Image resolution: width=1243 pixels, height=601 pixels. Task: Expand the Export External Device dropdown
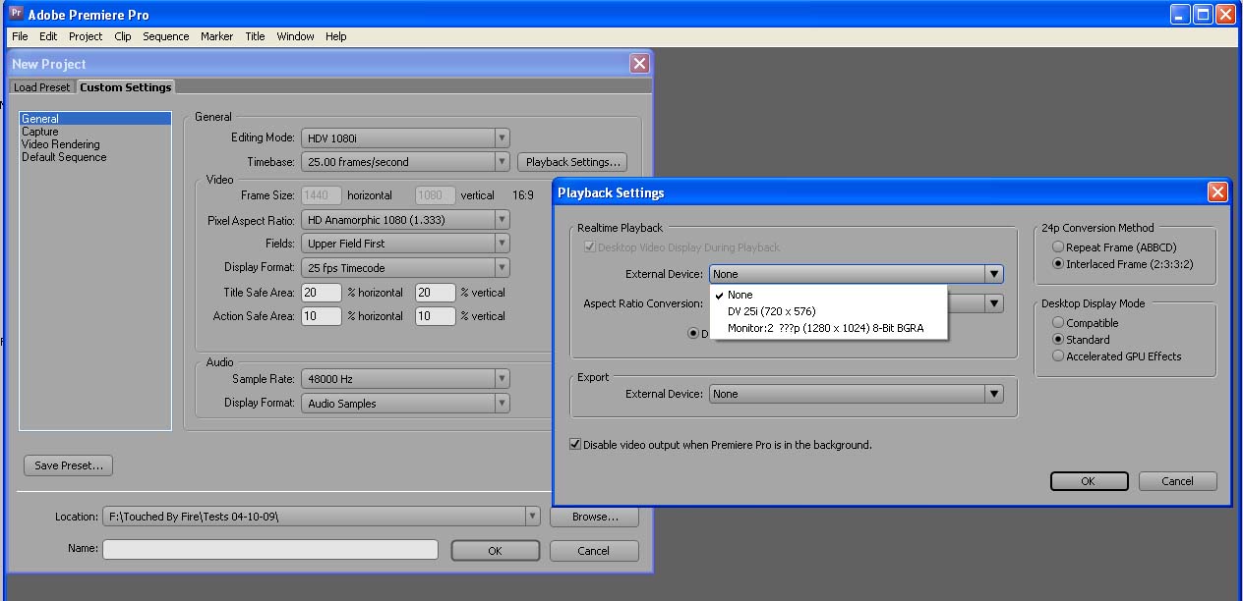pyautogui.click(x=994, y=394)
